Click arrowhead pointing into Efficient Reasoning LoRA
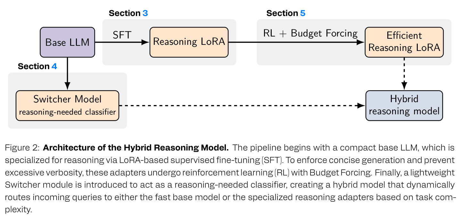This screenshot has height=219, width=461. point(361,42)
